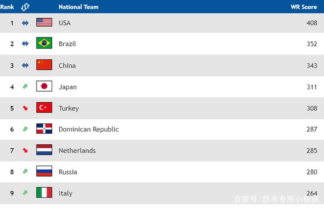Click the Russia flag icon
Viewport: 324px width, 208px height.
click(44, 172)
